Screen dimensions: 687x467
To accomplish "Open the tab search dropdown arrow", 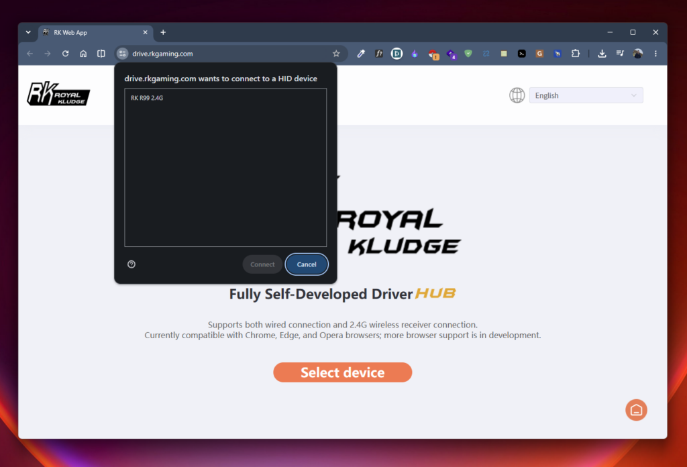I will [28, 32].
